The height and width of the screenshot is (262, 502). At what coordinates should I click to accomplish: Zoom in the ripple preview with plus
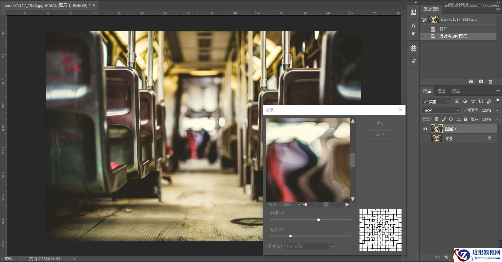(x=275, y=205)
